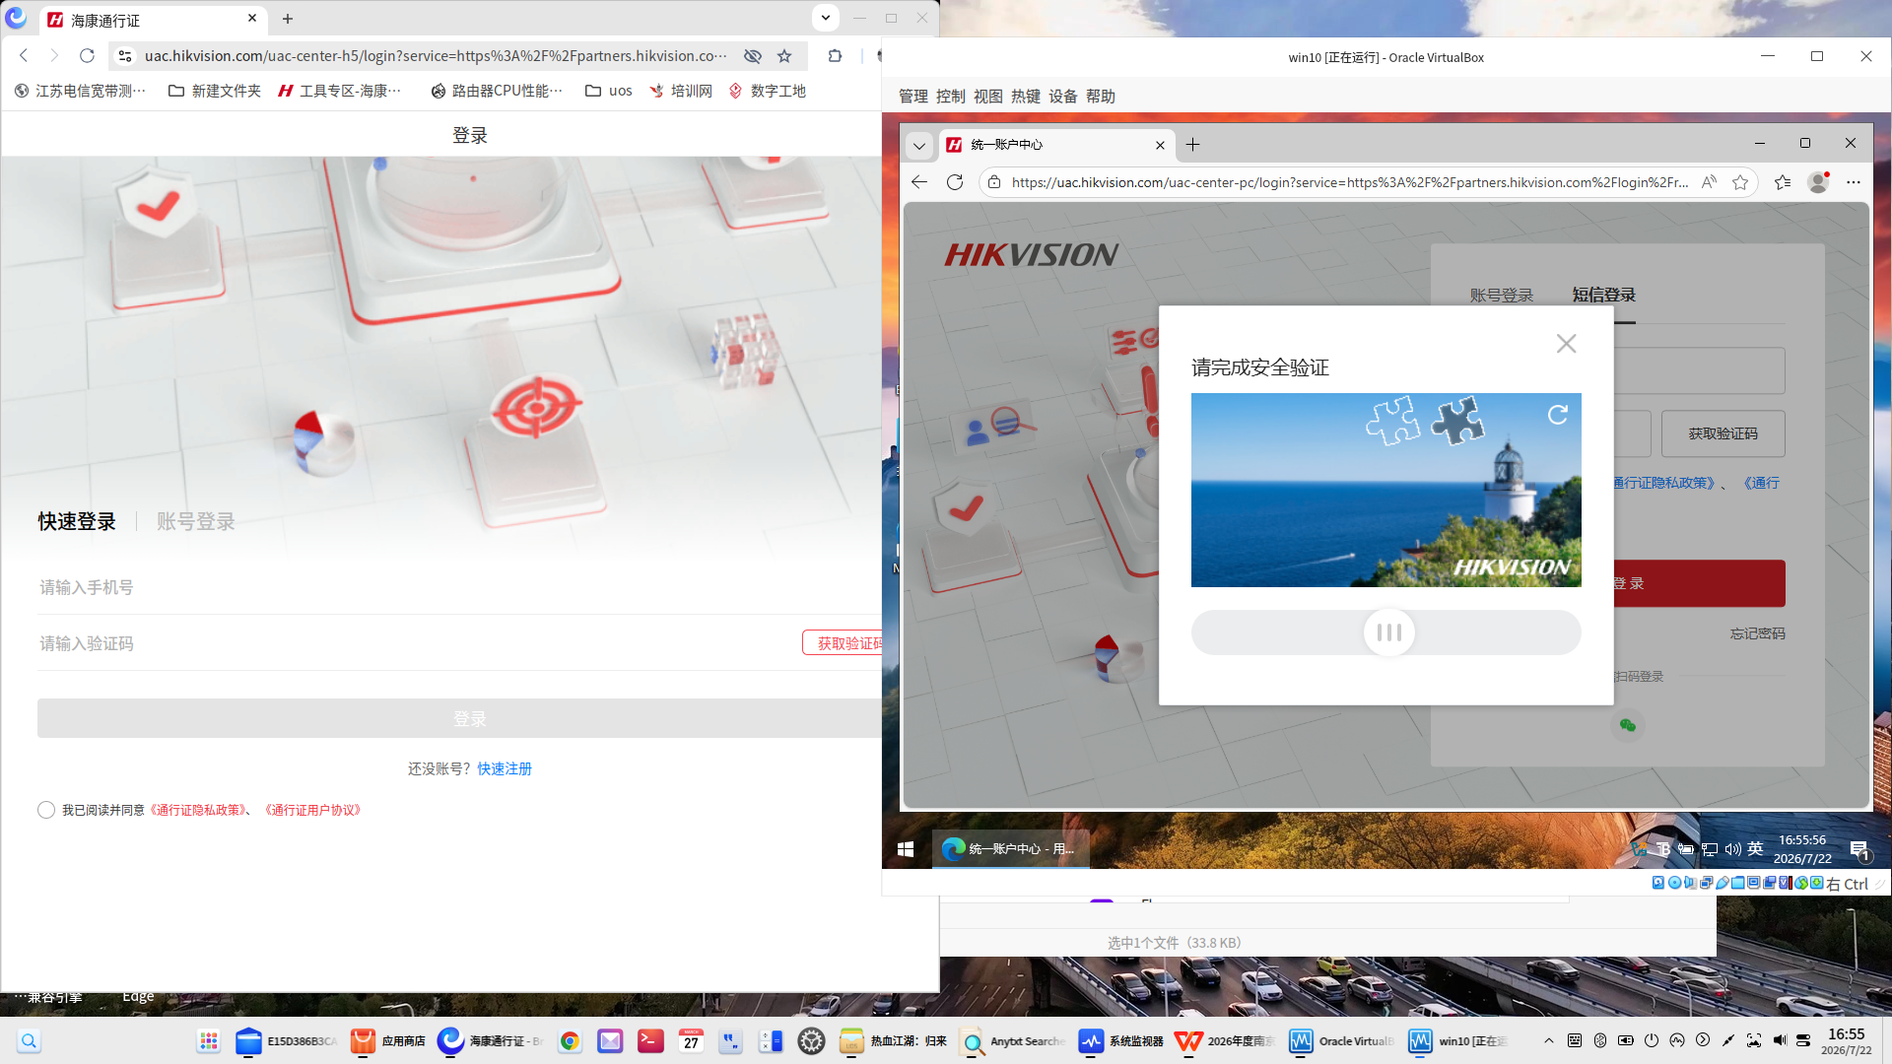Open site information icon in address bar

(125, 56)
